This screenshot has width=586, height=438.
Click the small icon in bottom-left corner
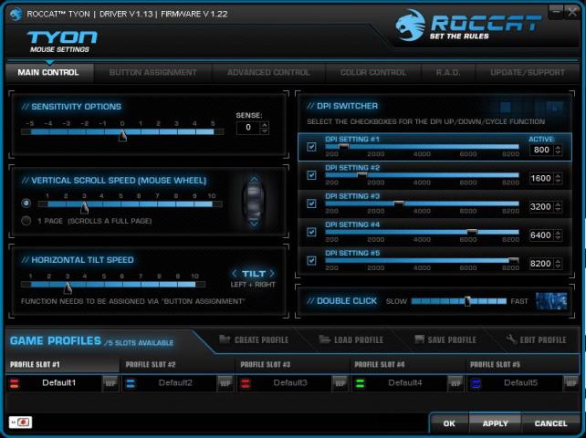coord(21,422)
